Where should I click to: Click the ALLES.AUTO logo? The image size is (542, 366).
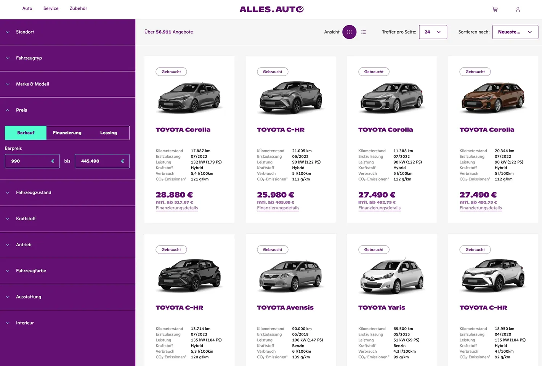271,9
